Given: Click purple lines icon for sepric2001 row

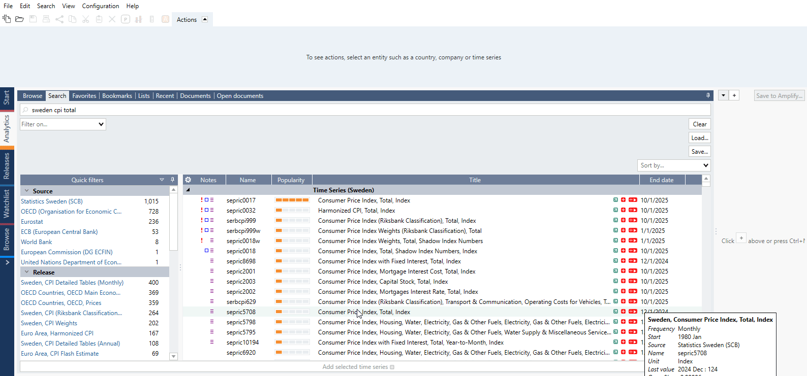Looking at the screenshot, I should point(212,271).
